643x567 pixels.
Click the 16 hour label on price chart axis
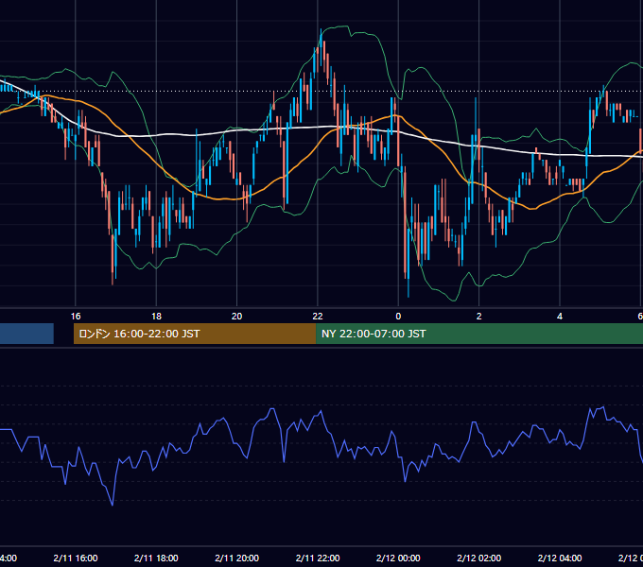(x=76, y=317)
